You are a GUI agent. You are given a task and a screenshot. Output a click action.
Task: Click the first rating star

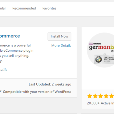(90, 96)
